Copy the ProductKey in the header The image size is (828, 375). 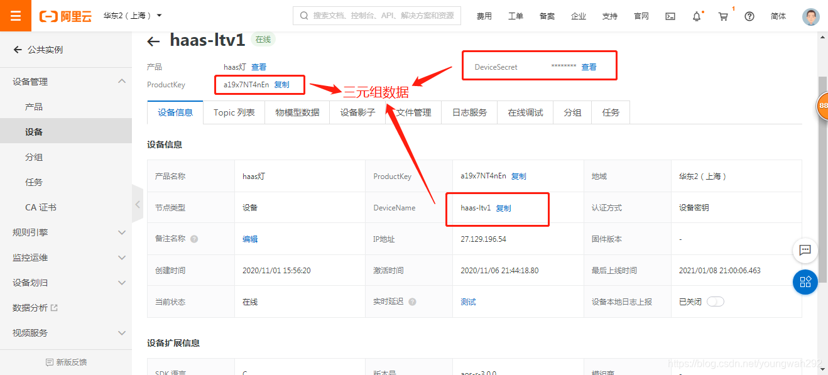281,85
